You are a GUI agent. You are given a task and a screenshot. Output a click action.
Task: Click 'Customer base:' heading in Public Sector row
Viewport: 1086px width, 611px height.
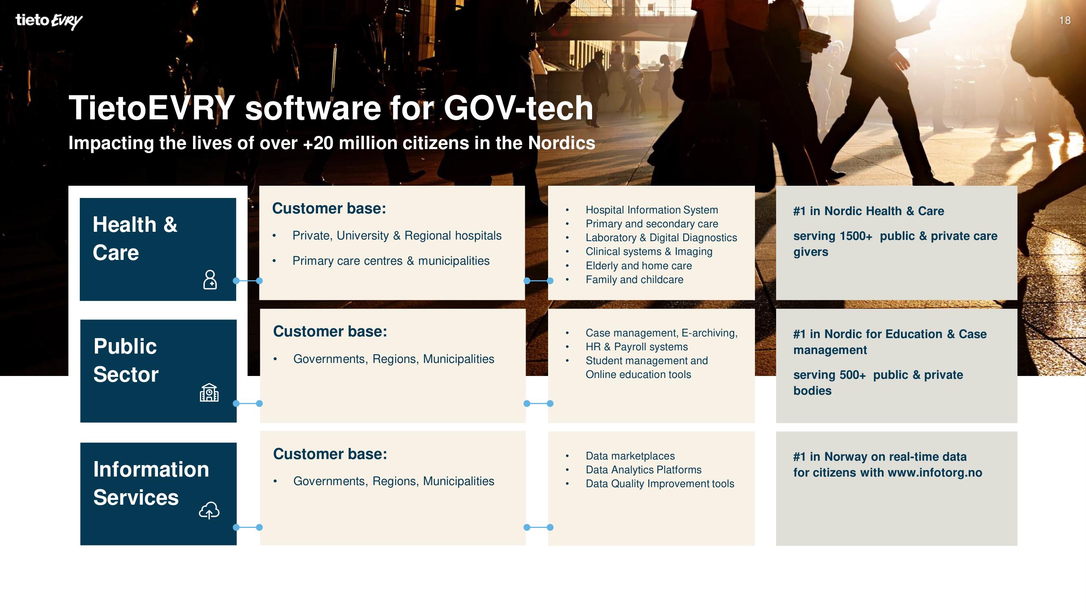pyautogui.click(x=330, y=332)
